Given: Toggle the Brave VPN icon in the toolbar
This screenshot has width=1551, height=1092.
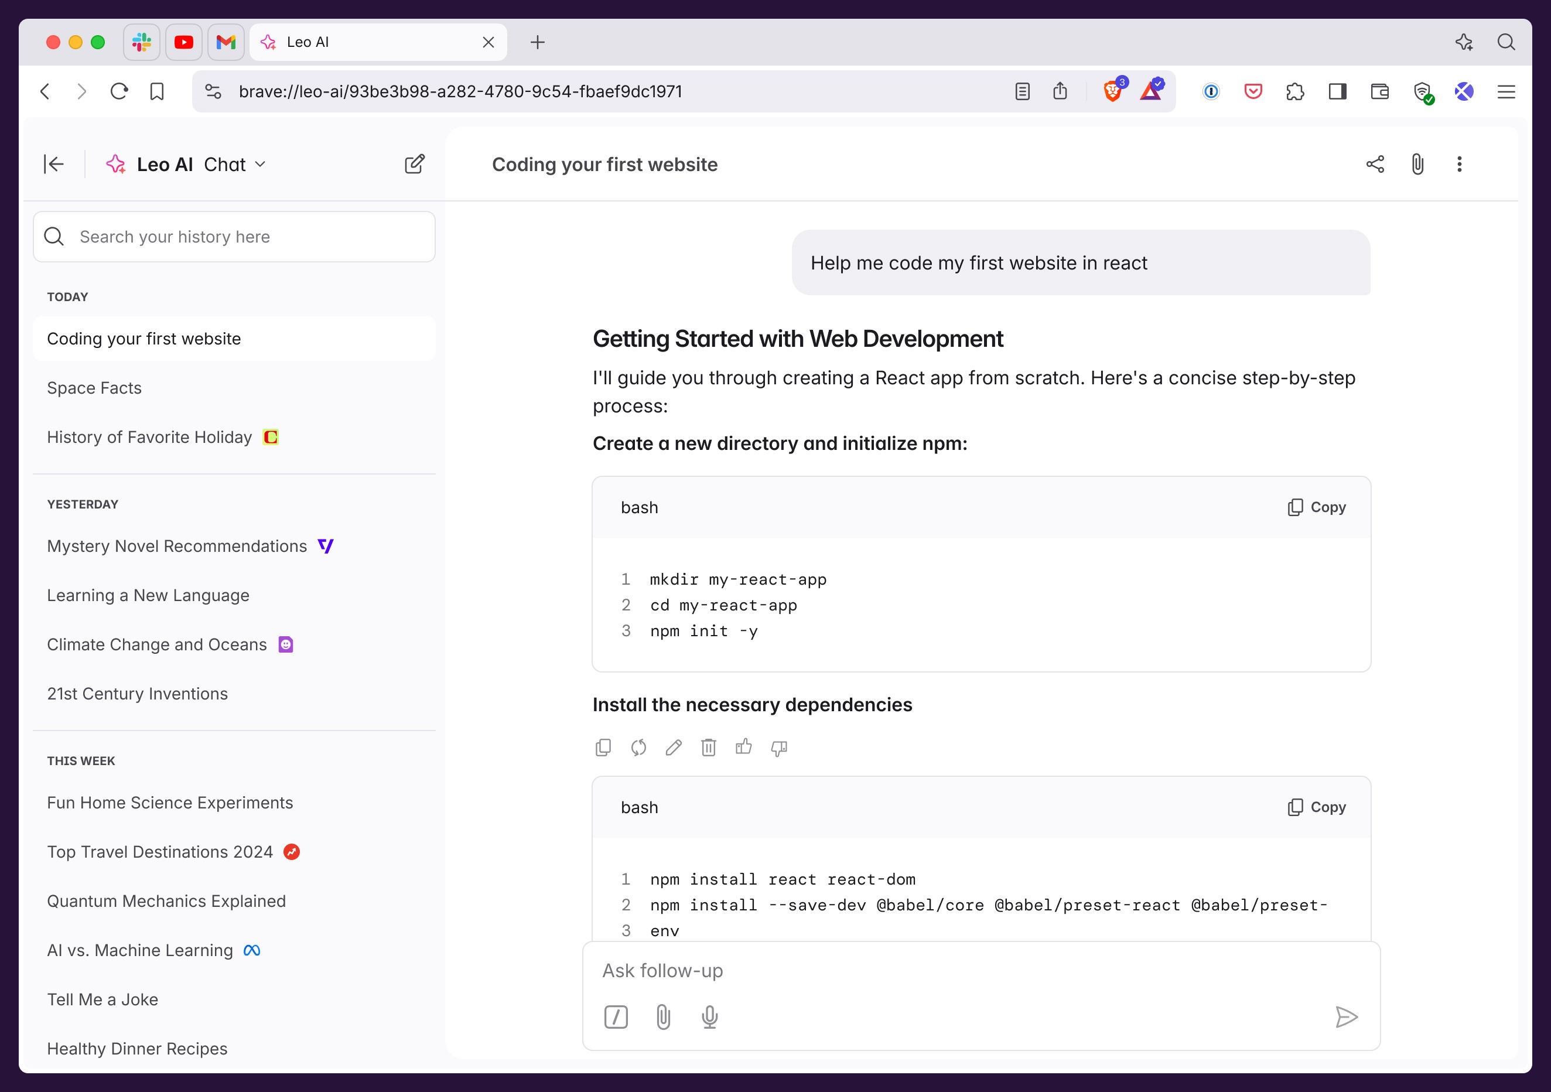Looking at the screenshot, I should [x=1423, y=91].
